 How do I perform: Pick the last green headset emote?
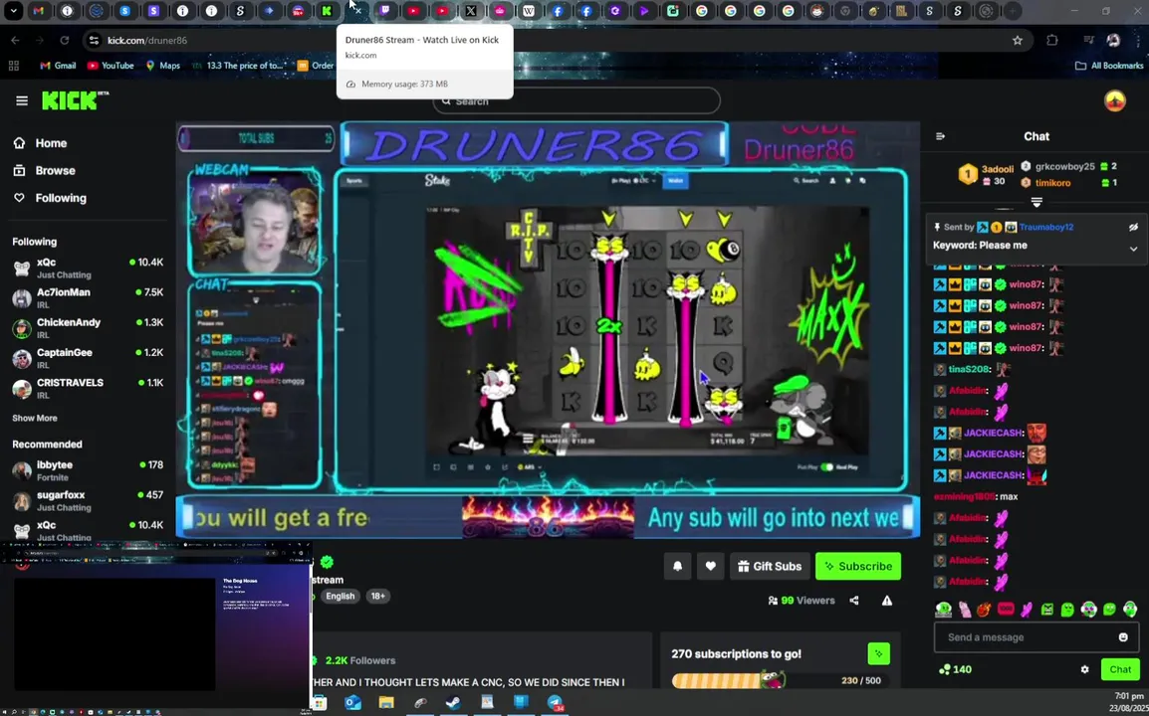tap(1130, 610)
